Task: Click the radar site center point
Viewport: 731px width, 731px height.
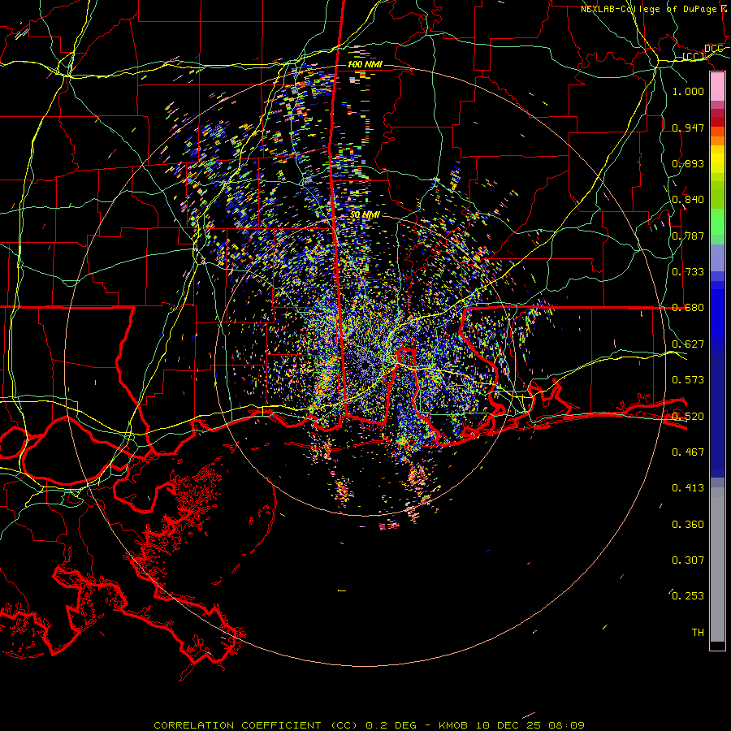Action: click(x=365, y=365)
